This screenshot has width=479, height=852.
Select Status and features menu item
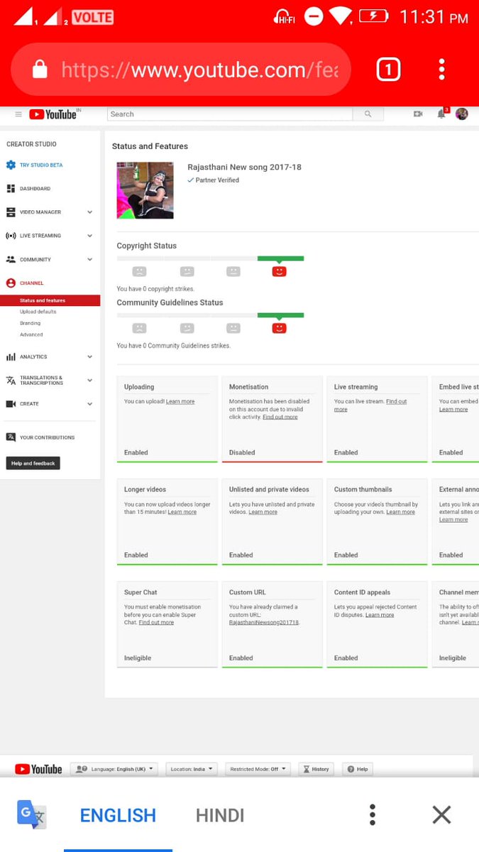coord(50,300)
